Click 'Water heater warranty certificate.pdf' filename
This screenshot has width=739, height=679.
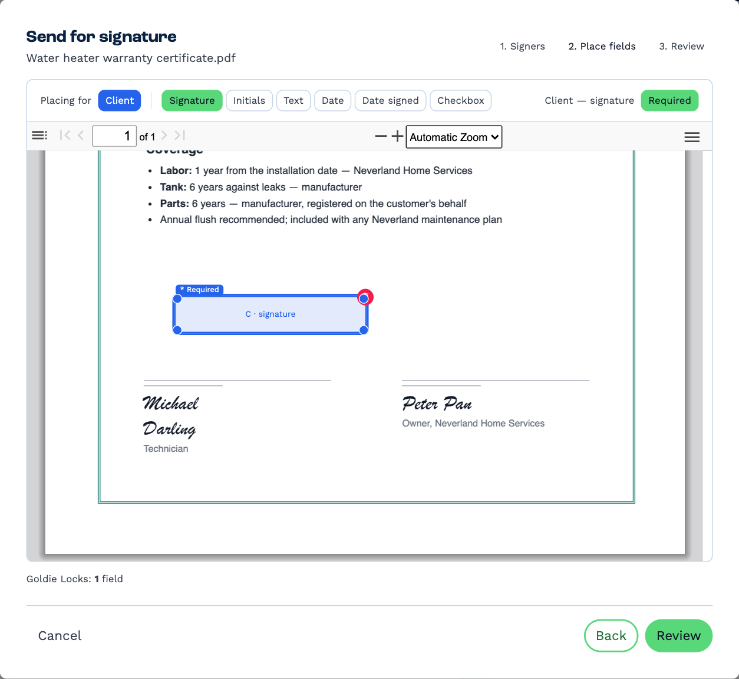[x=131, y=58]
